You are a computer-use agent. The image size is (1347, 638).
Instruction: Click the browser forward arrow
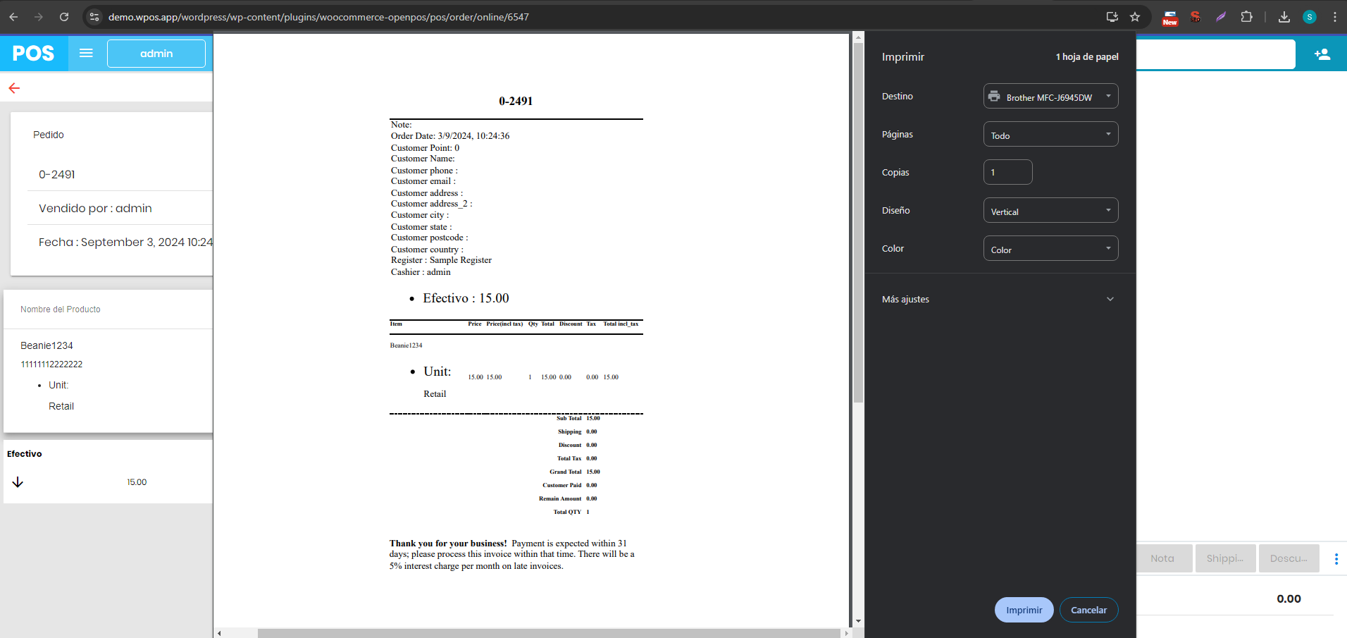point(39,17)
